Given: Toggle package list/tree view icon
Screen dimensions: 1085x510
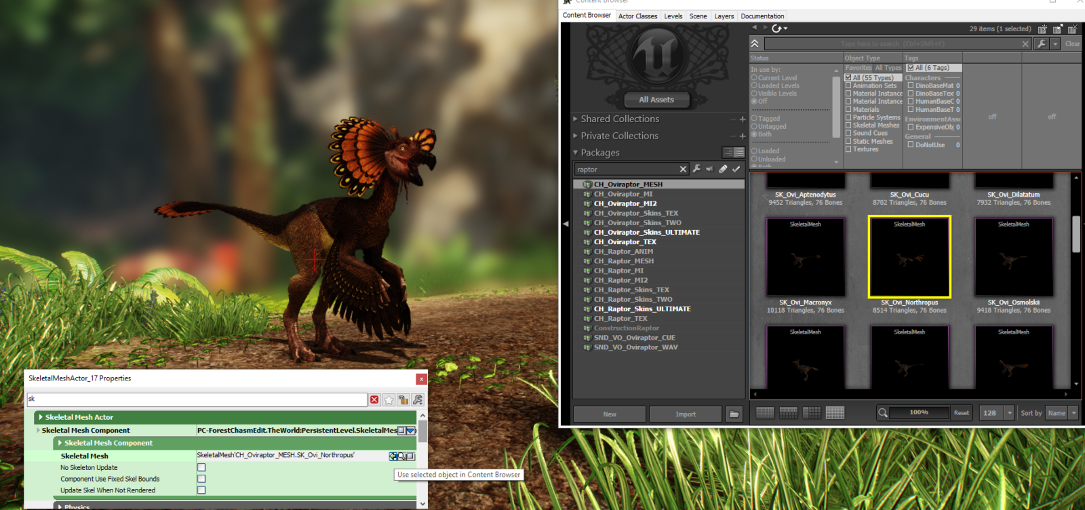Looking at the screenshot, I should click(x=733, y=153).
